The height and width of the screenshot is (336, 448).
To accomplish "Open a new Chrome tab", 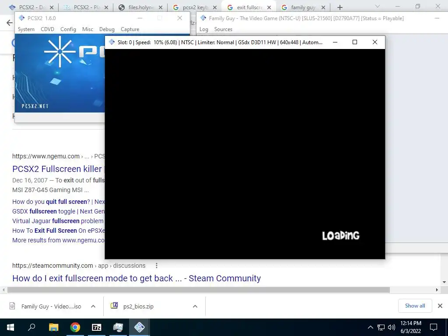I will point(339,7).
